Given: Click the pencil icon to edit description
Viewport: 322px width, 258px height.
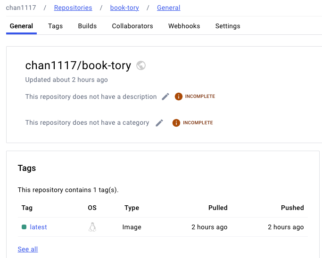Looking at the screenshot, I should (165, 97).
